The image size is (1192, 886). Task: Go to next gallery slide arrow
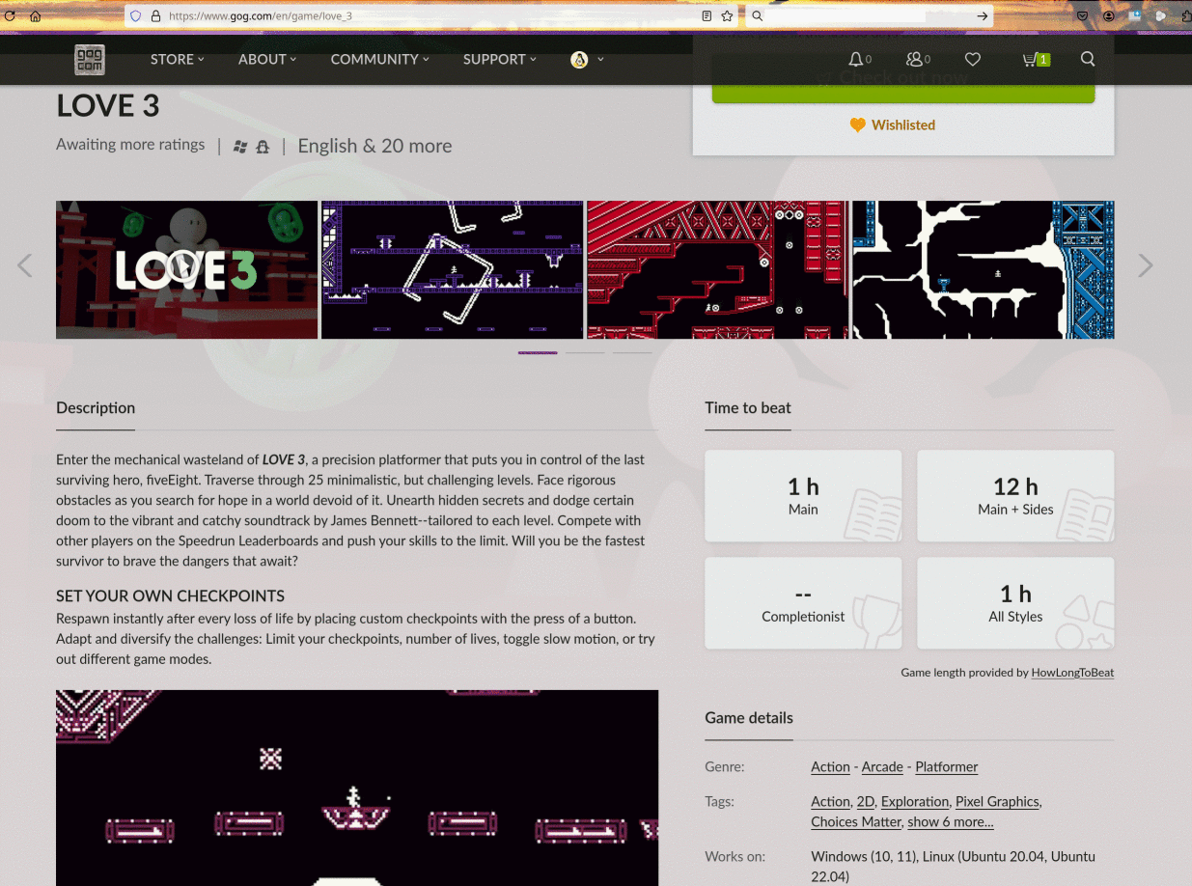click(1145, 265)
